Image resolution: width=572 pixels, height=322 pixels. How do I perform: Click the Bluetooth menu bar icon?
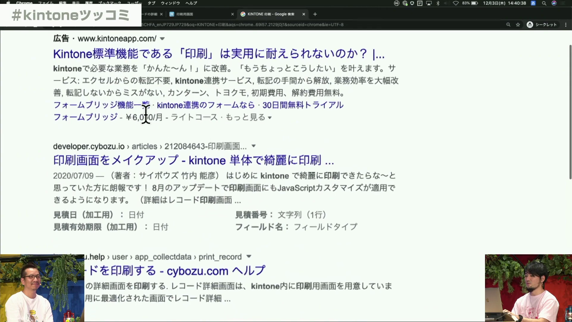point(438,3)
